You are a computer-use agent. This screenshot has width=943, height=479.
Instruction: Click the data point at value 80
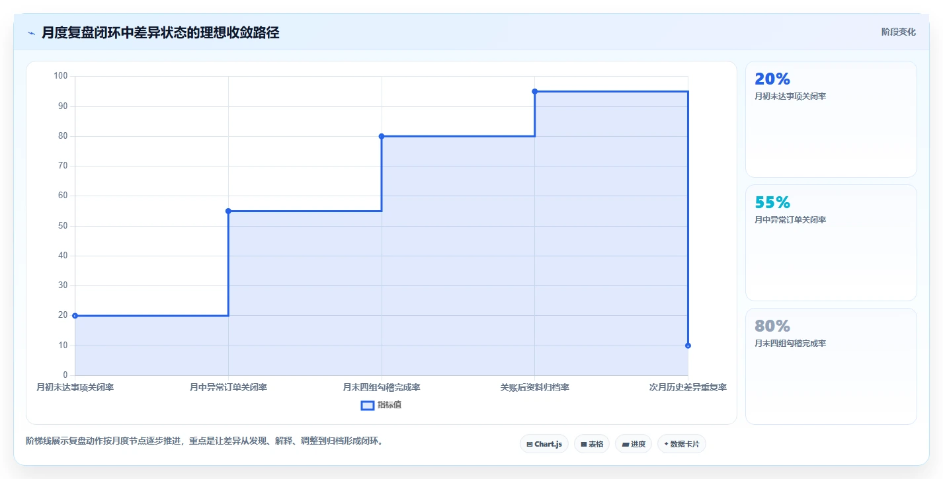click(382, 136)
